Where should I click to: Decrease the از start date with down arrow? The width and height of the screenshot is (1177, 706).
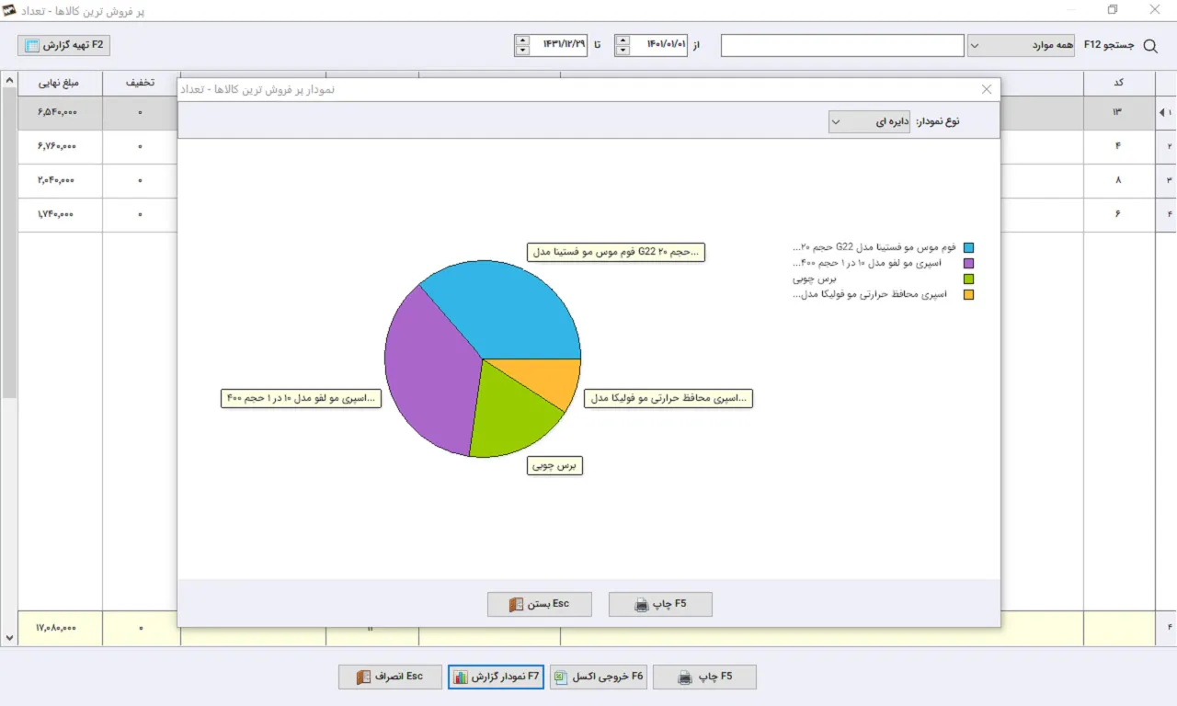click(x=623, y=51)
